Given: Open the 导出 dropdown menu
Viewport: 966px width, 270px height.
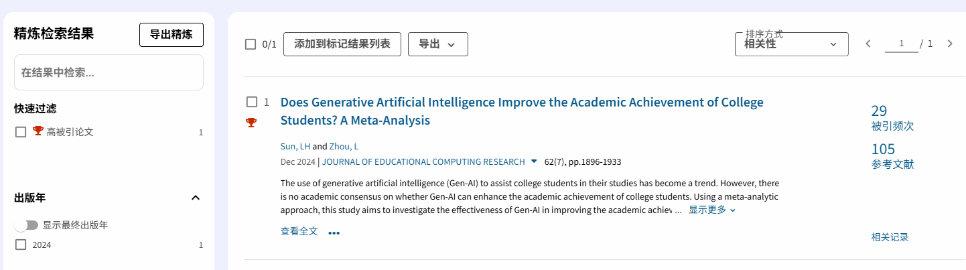Looking at the screenshot, I should point(437,44).
